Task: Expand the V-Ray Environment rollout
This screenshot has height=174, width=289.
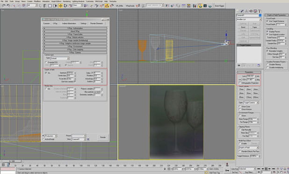Action: [75, 46]
